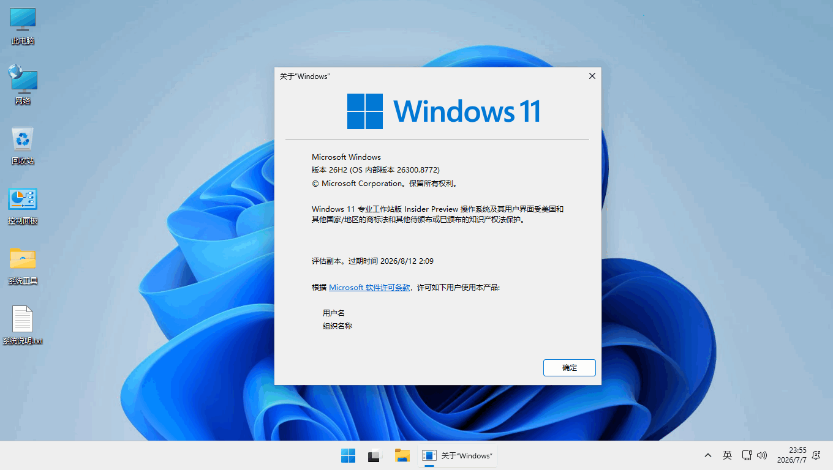Image resolution: width=833 pixels, height=470 pixels.
Task: Open the Windows Start menu
Action: 348,456
